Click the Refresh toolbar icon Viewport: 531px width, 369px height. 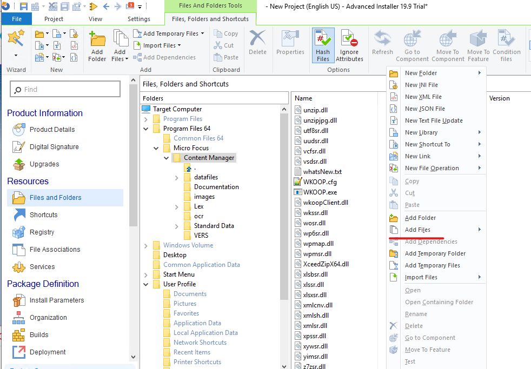click(382, 45)
